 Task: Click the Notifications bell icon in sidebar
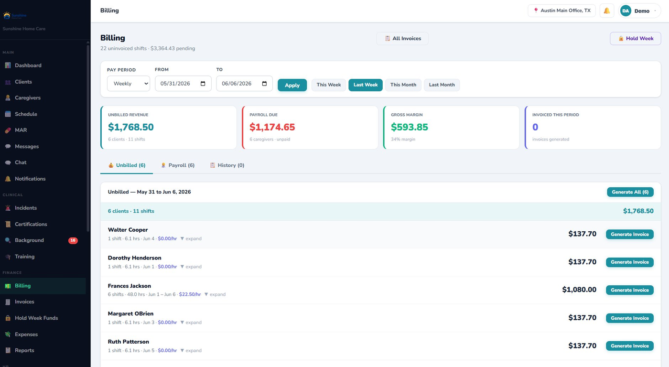pyautogui.click(x=8, y=179)
